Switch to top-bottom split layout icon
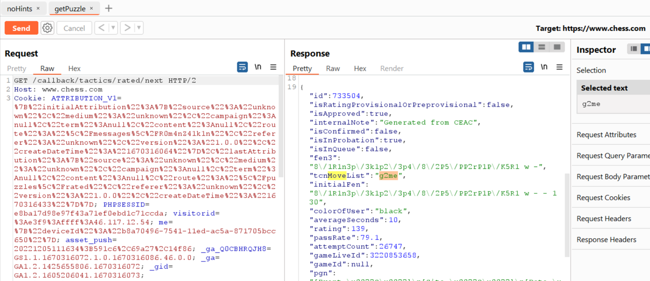The height and width of the screenshot is (281, 650). pyautogui.click(x=542, y=47)
